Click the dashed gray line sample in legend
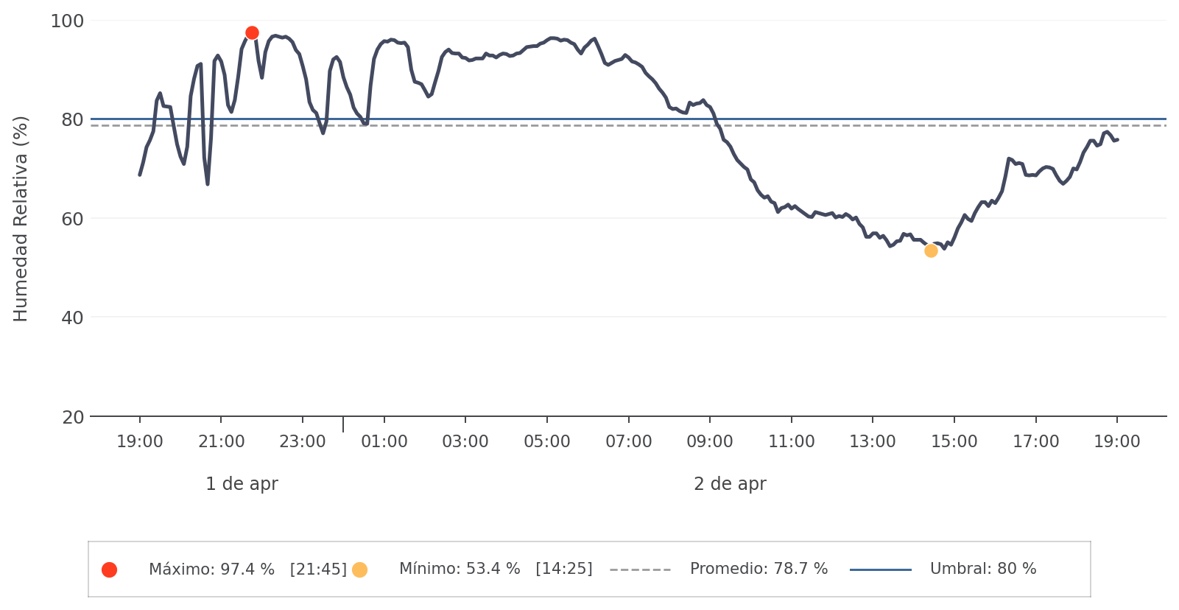Image resolution: width=1179 pixels, height=610 pixels. click(640, 569)
